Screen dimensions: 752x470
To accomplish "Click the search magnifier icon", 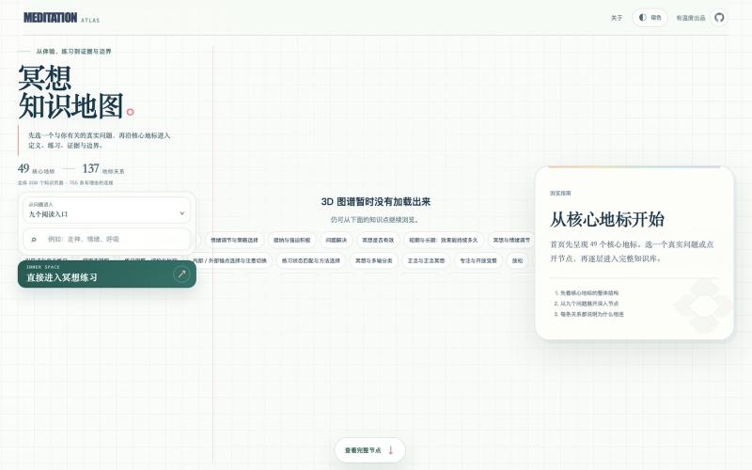I will pos(34,239).
